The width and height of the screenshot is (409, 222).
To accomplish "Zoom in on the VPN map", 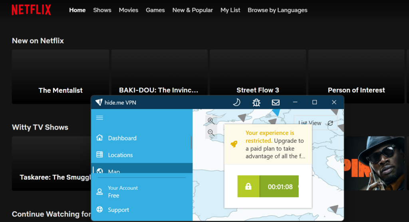I will (211, 121).
